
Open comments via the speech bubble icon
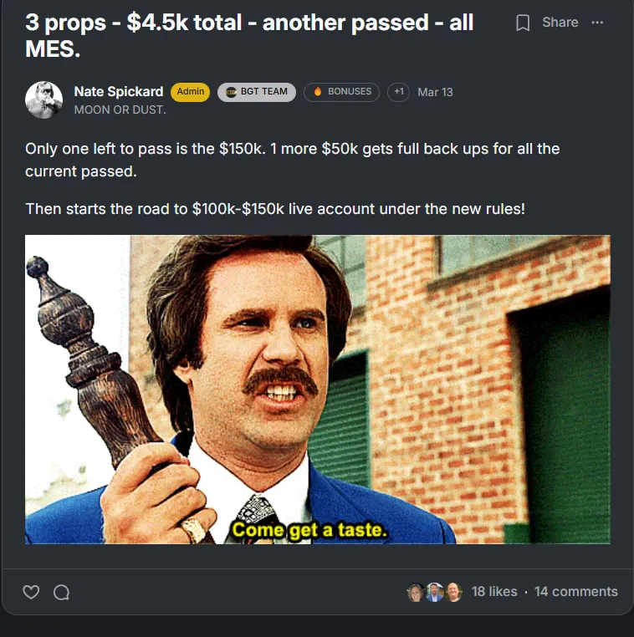(x=61, y=592)
